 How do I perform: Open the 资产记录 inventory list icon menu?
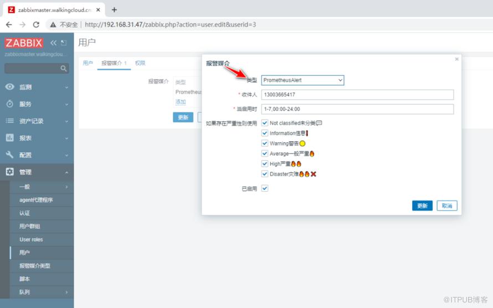(x=10, y=121)
